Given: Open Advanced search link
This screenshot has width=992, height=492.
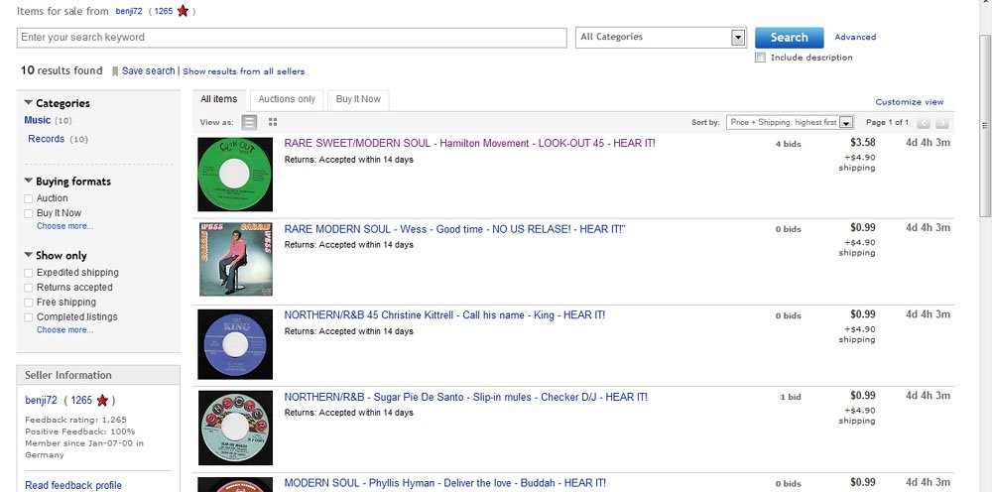Looking at the screenshot, I should click(855, 38).
